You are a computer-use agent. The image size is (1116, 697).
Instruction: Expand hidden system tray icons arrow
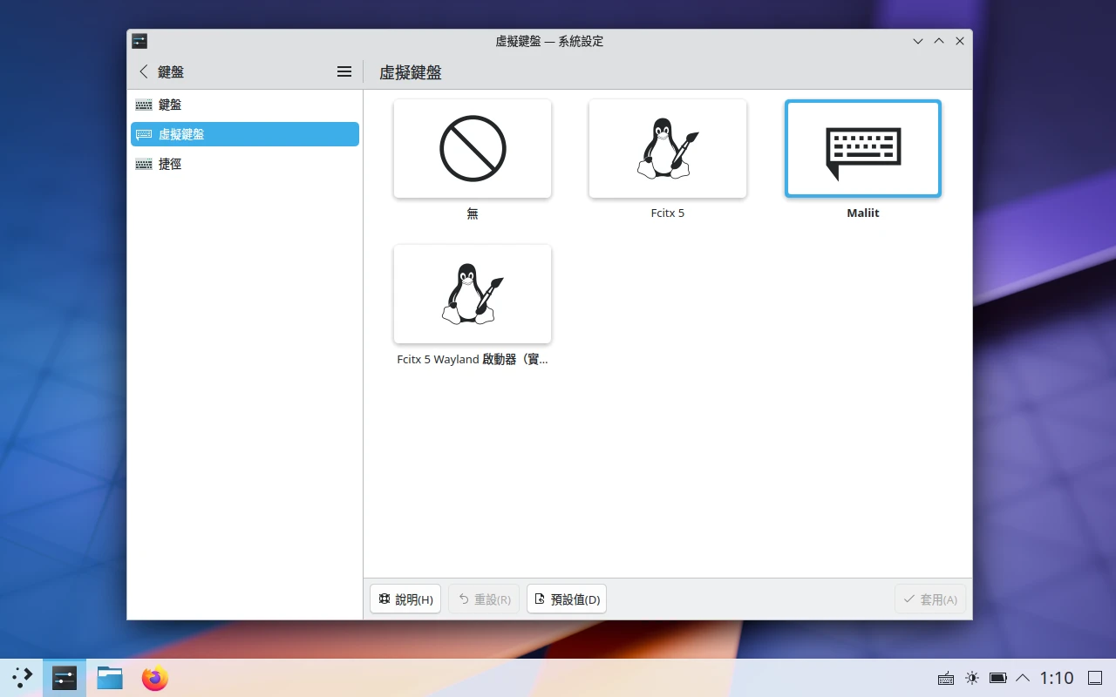pyautogui.click(x=1023, y=678)
